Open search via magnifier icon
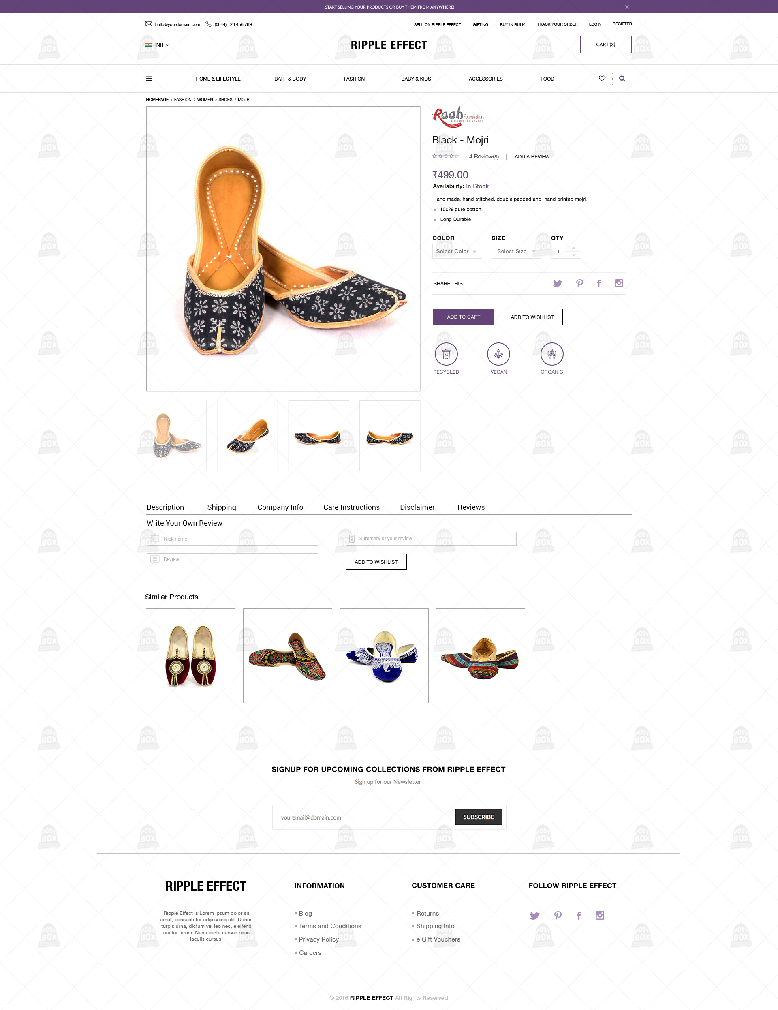Viewport: 778px width, 1010px height. 622,79
